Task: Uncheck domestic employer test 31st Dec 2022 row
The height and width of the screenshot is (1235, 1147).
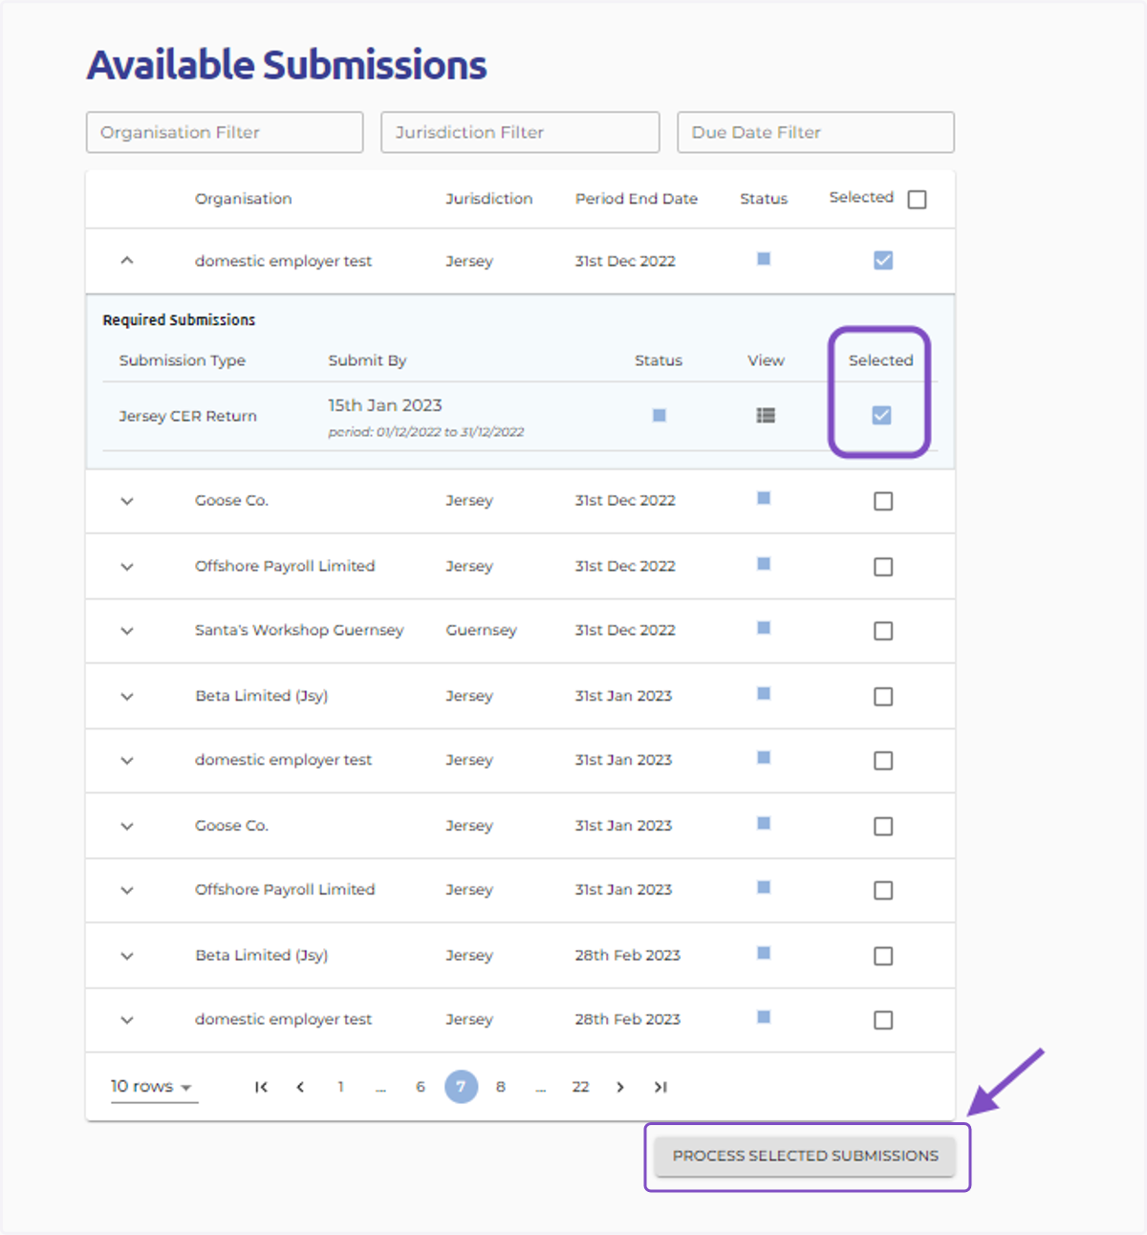Action: (x=883, y=260)
